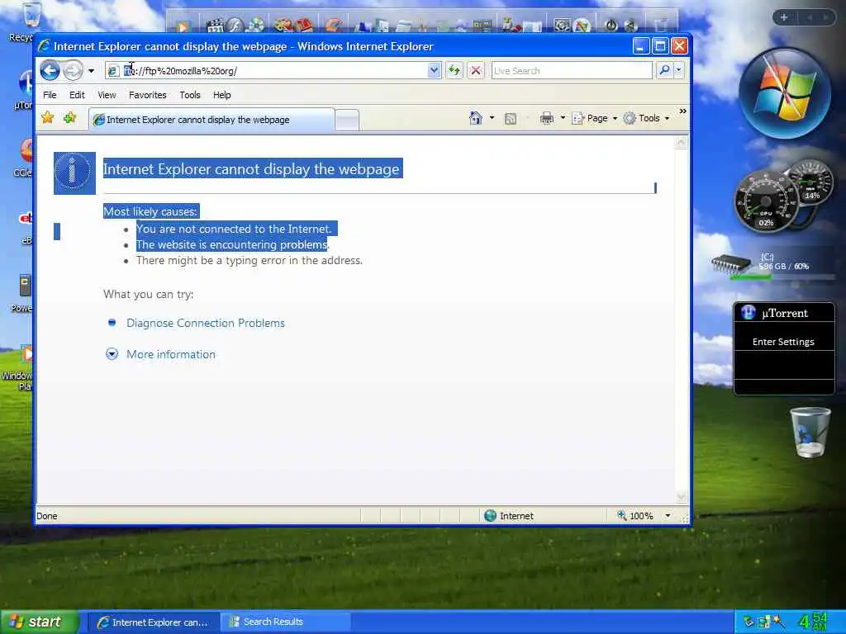
Task: Expand the Home button dropdown arrow
Action: click(492, 118)
